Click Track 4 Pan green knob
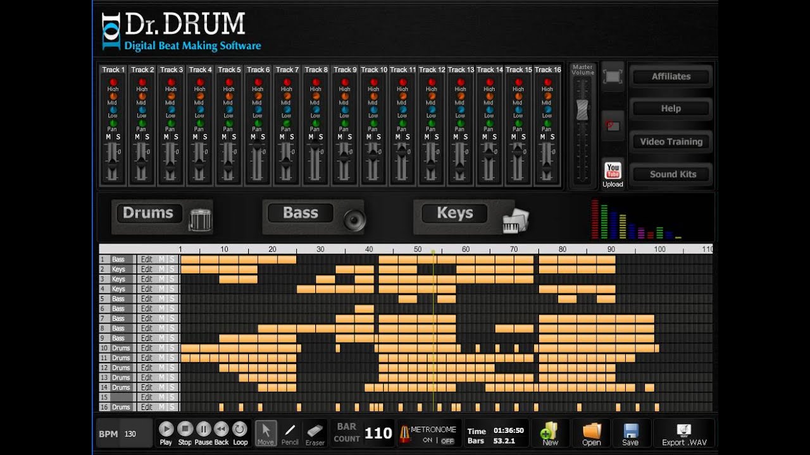The width and height of the screenshot is (810, 455). 200,123
